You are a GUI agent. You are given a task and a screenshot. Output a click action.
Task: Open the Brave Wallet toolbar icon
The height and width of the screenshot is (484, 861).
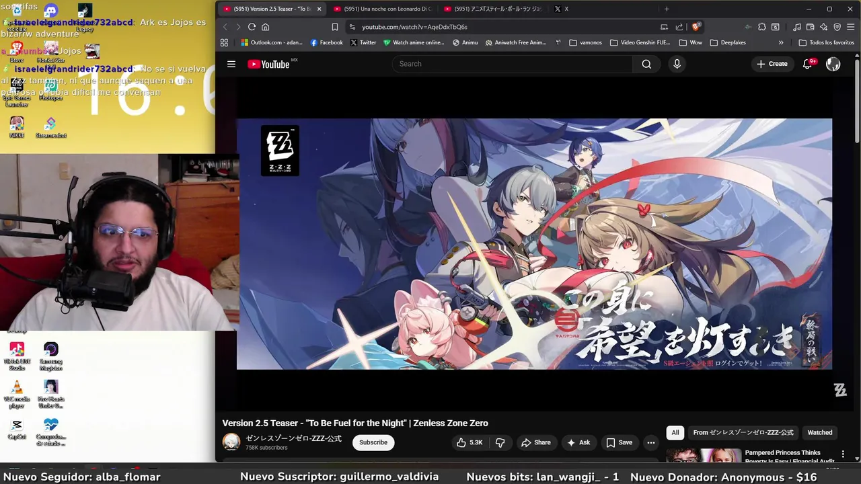coord(810,27)
